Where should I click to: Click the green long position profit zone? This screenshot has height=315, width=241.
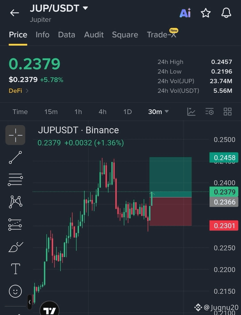pos(171,177)
